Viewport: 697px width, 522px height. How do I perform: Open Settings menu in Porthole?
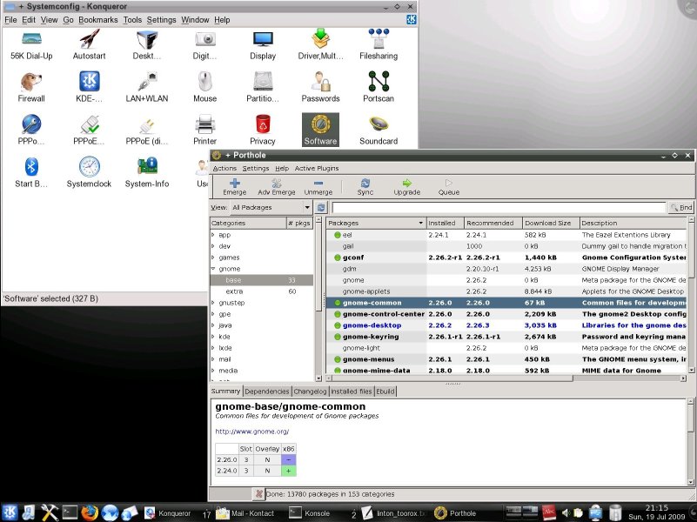256,169
